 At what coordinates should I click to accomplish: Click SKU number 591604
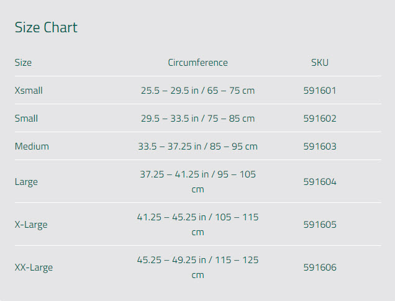(x=320, y=182)
